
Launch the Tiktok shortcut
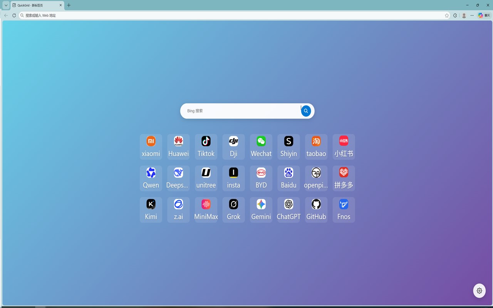point(206,146)
